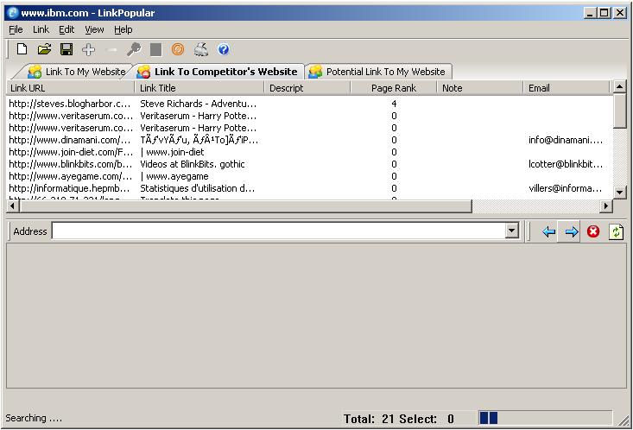Refresh page with the green arrows icon
Screen dimensions: 633x430
click(616, 231)
